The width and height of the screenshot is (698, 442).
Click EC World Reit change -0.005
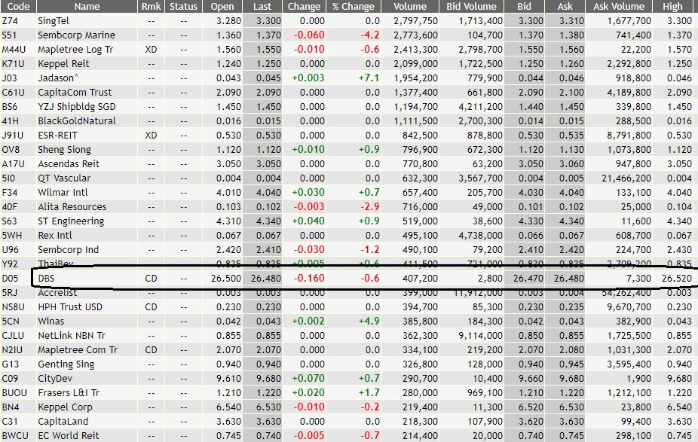coord(309,436)
